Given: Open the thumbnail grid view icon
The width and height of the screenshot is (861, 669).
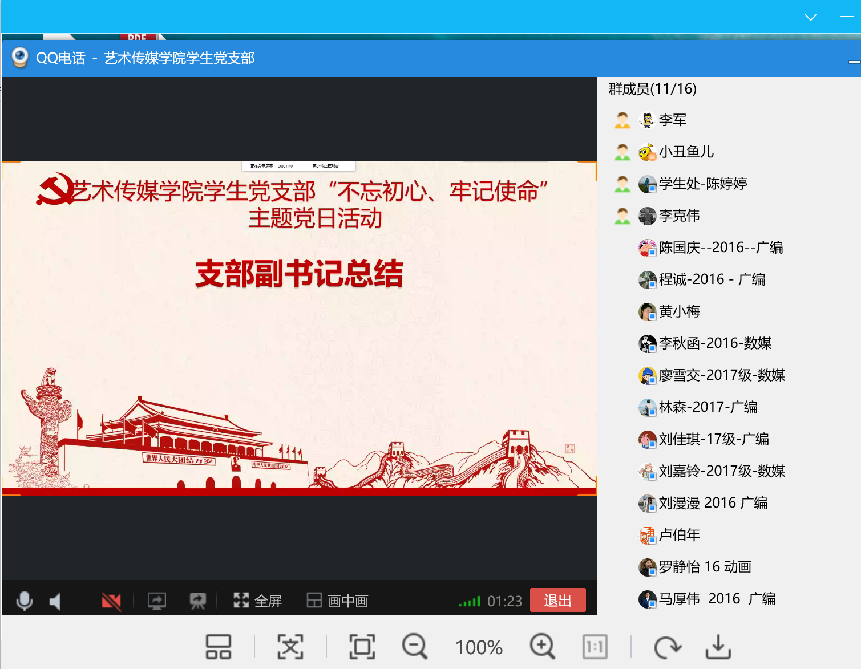Looking at the screenshot, I should tap(218, 647).
